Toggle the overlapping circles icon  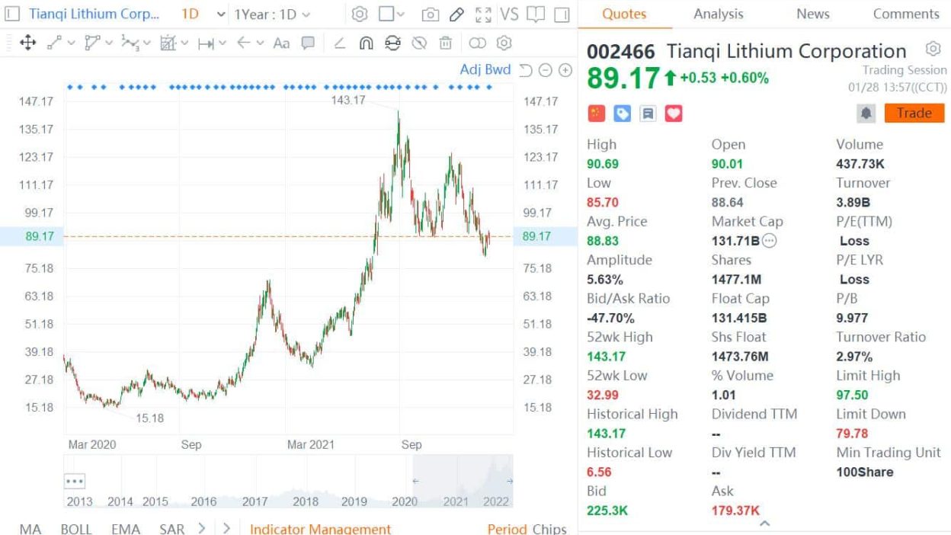click(478, 43)
